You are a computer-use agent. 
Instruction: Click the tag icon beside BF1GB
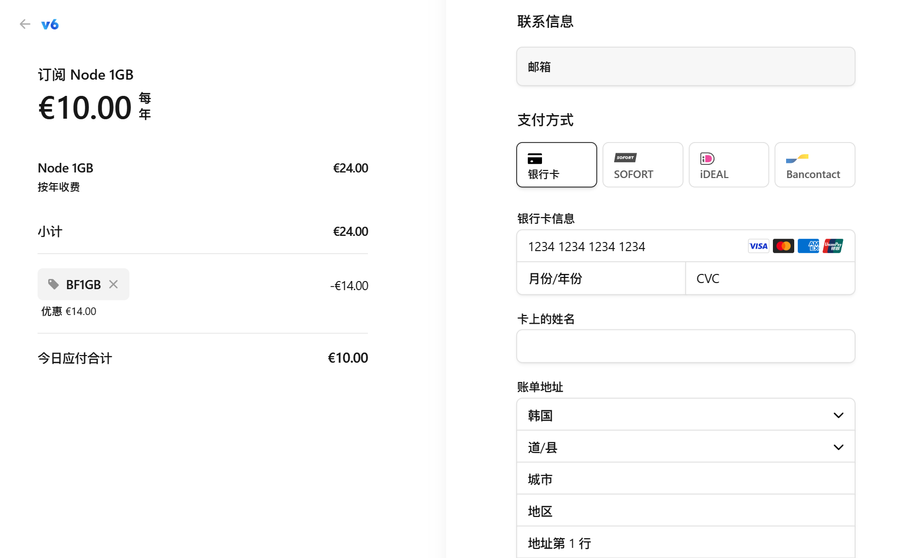point(53,284)
